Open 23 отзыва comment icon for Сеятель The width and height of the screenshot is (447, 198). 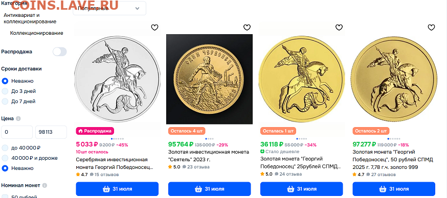pos(184,167)
